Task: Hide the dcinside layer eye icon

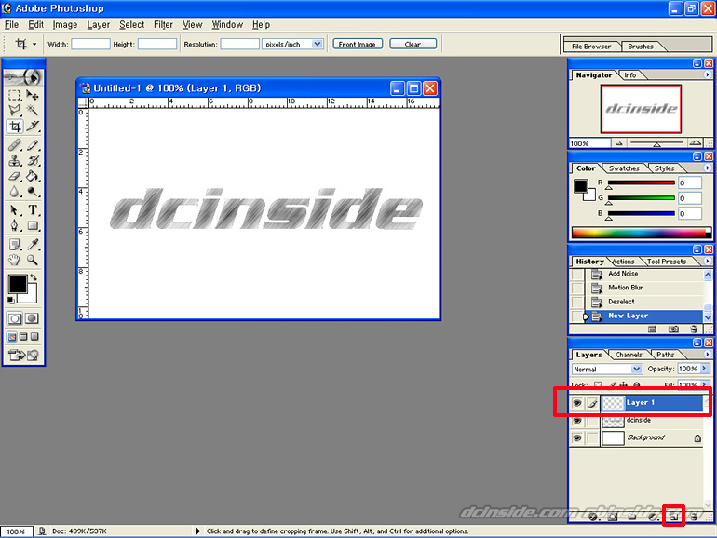Action: click(x=577, y=420)
